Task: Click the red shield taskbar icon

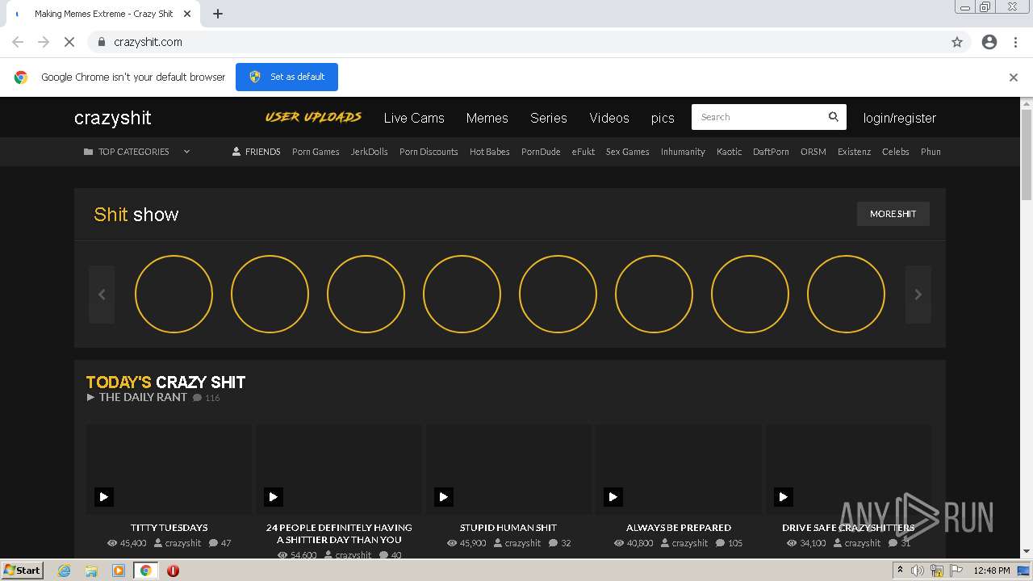Action: [x=173, y=571]
